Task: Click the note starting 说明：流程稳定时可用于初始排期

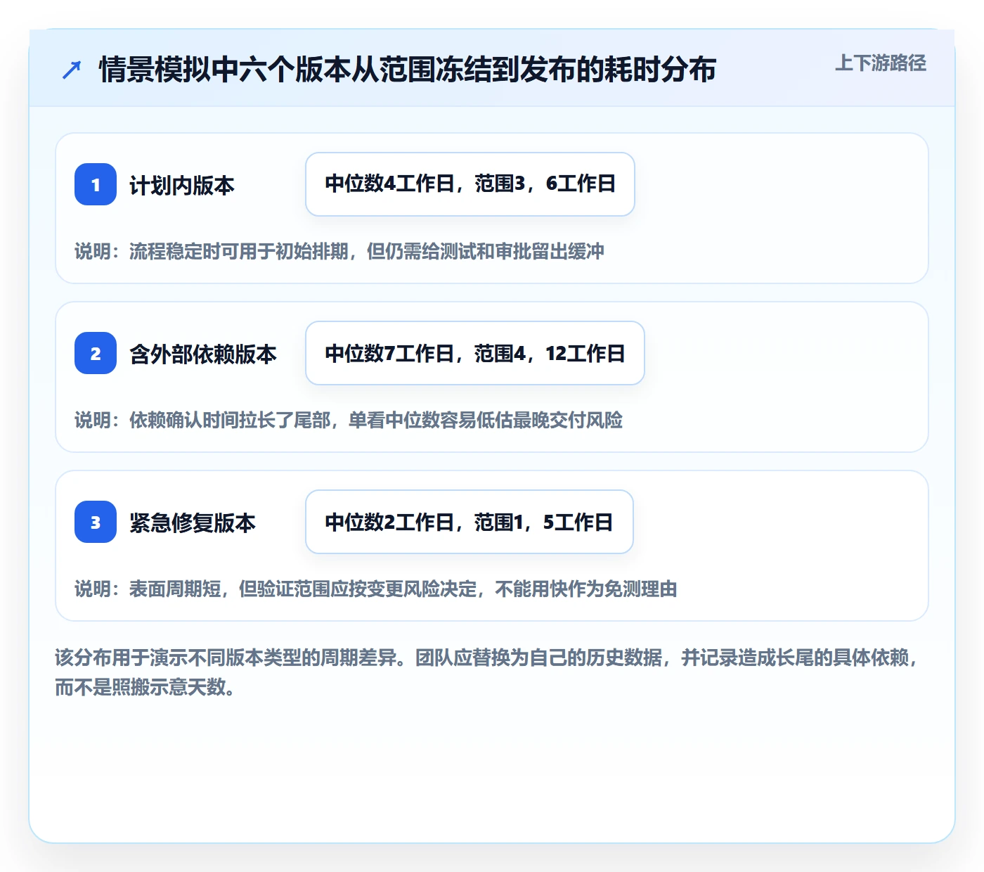Action: click(x=339, y=251)
